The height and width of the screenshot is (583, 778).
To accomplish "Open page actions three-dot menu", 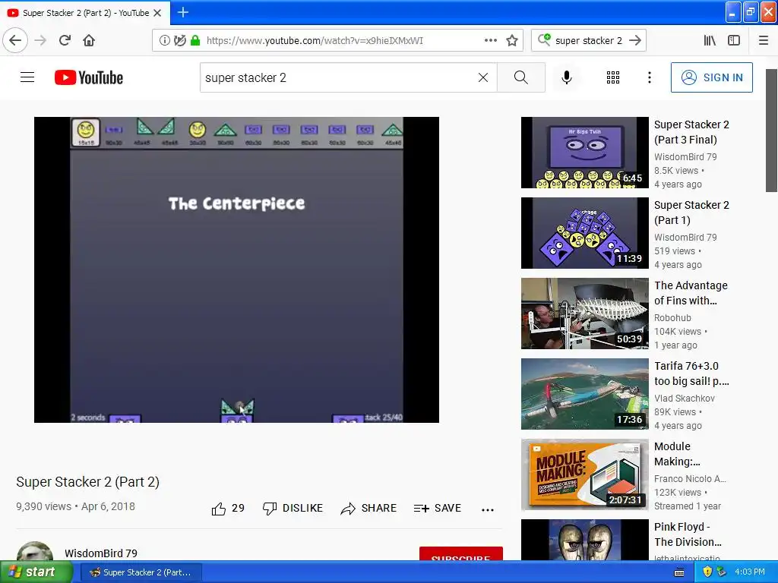I will [x=490, y=40].
